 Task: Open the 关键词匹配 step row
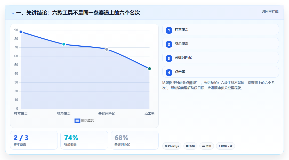point(220,58)
